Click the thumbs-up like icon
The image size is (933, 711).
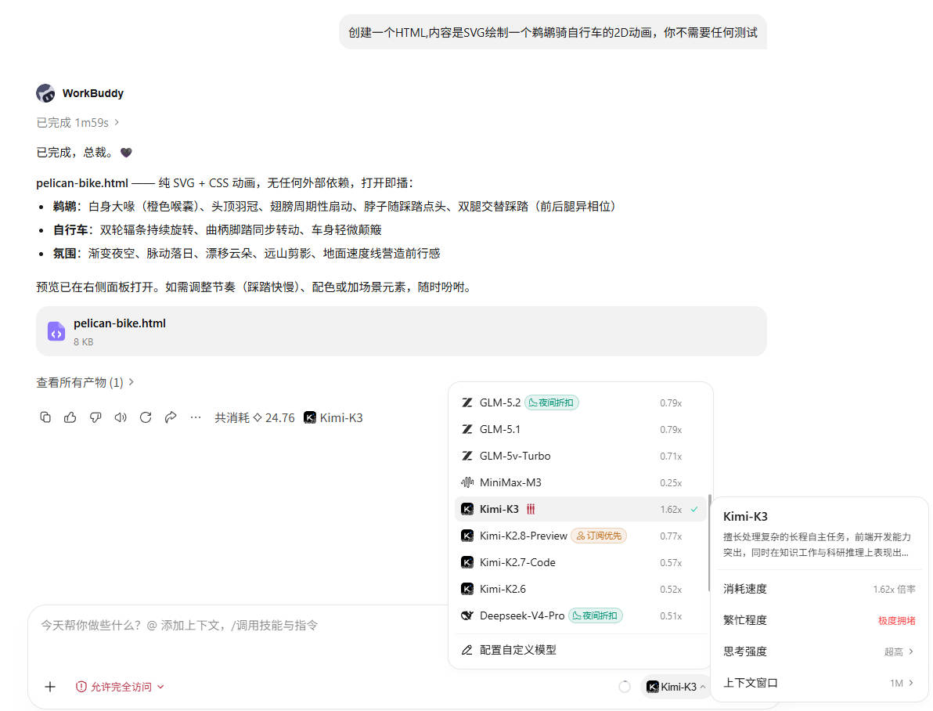coord(70,417)
